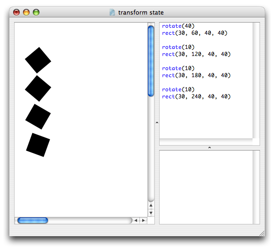Click the line rect(30, 240, 40, 40)
The width and height of the screenshot is (276, 247).
(x=196, y=96)
